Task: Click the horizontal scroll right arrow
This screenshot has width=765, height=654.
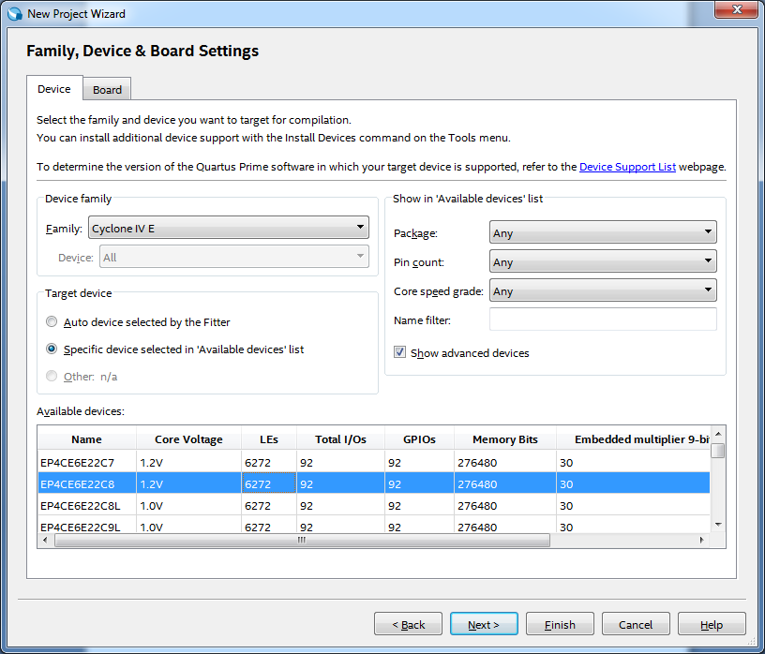Action: click(701, 540)
